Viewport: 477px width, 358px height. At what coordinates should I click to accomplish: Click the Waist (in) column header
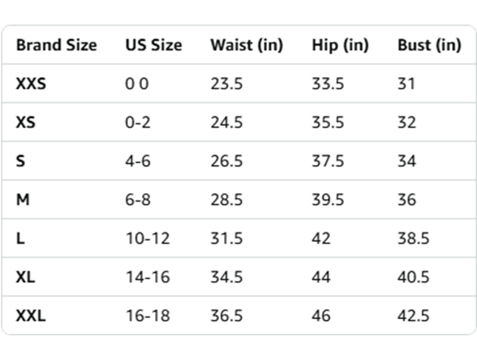pyautogui.click(x=247, y=45)
